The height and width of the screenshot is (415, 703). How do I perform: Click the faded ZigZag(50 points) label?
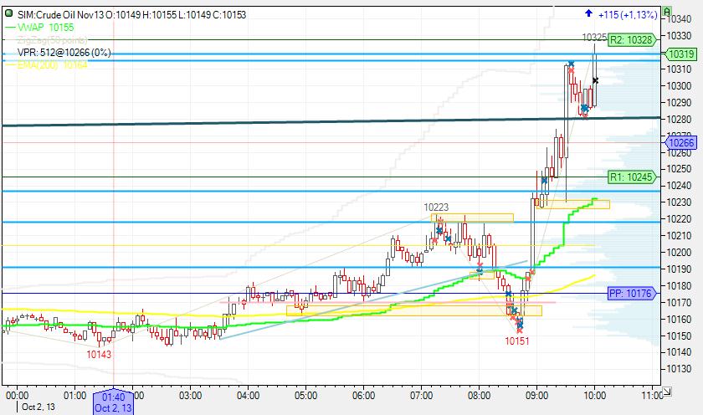[x=53, y=40]
